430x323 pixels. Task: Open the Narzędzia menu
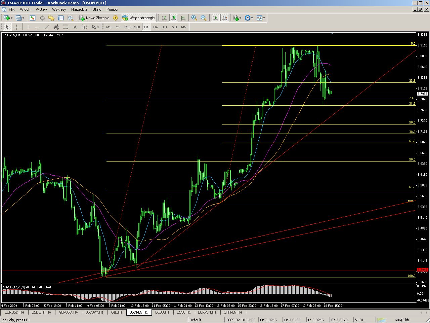click(x=79, y=9)
